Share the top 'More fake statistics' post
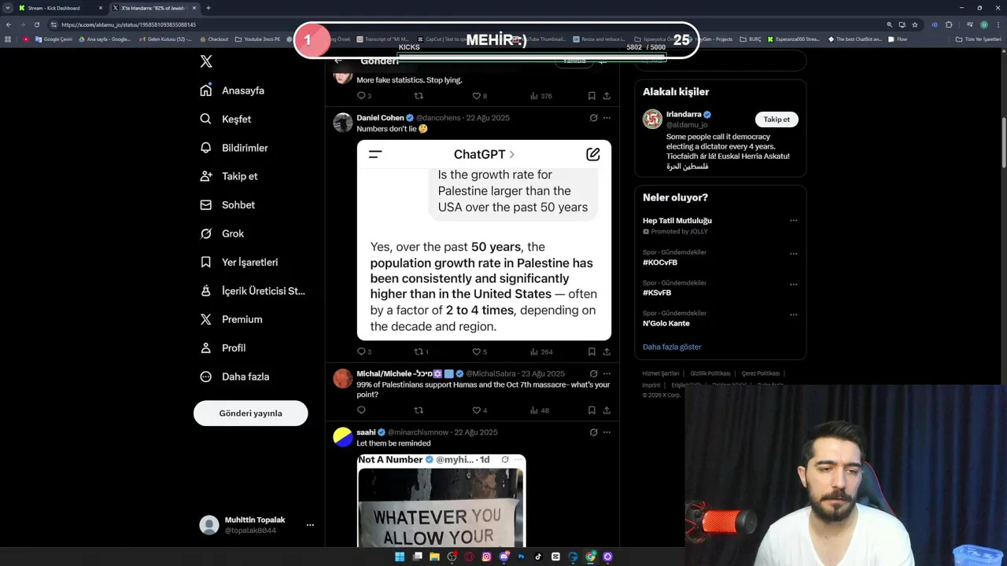 tap(607, 96)
